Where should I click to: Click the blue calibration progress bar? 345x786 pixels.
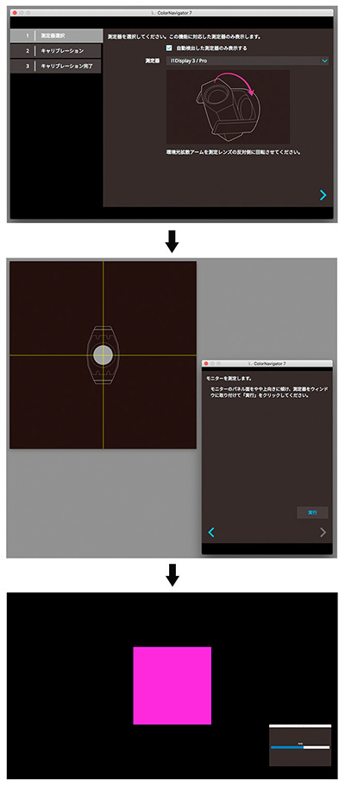287,747
